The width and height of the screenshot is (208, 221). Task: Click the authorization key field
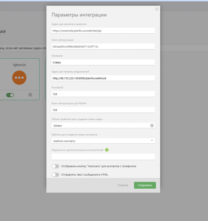click(103, 47)
